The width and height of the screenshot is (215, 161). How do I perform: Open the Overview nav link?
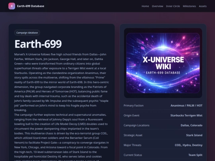coord(157,6)
